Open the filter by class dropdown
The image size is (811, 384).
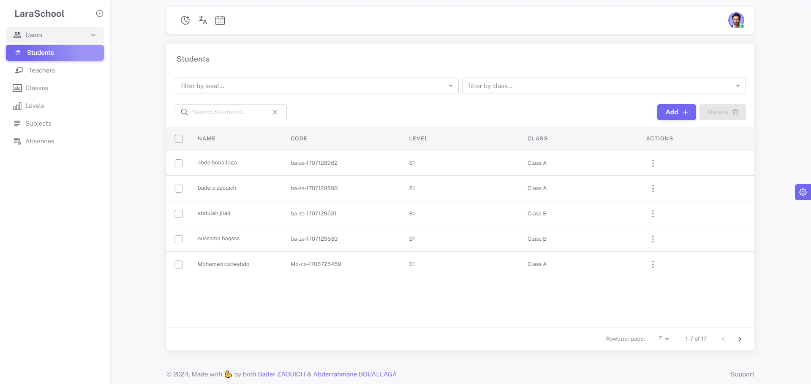(x=604, y=86)
